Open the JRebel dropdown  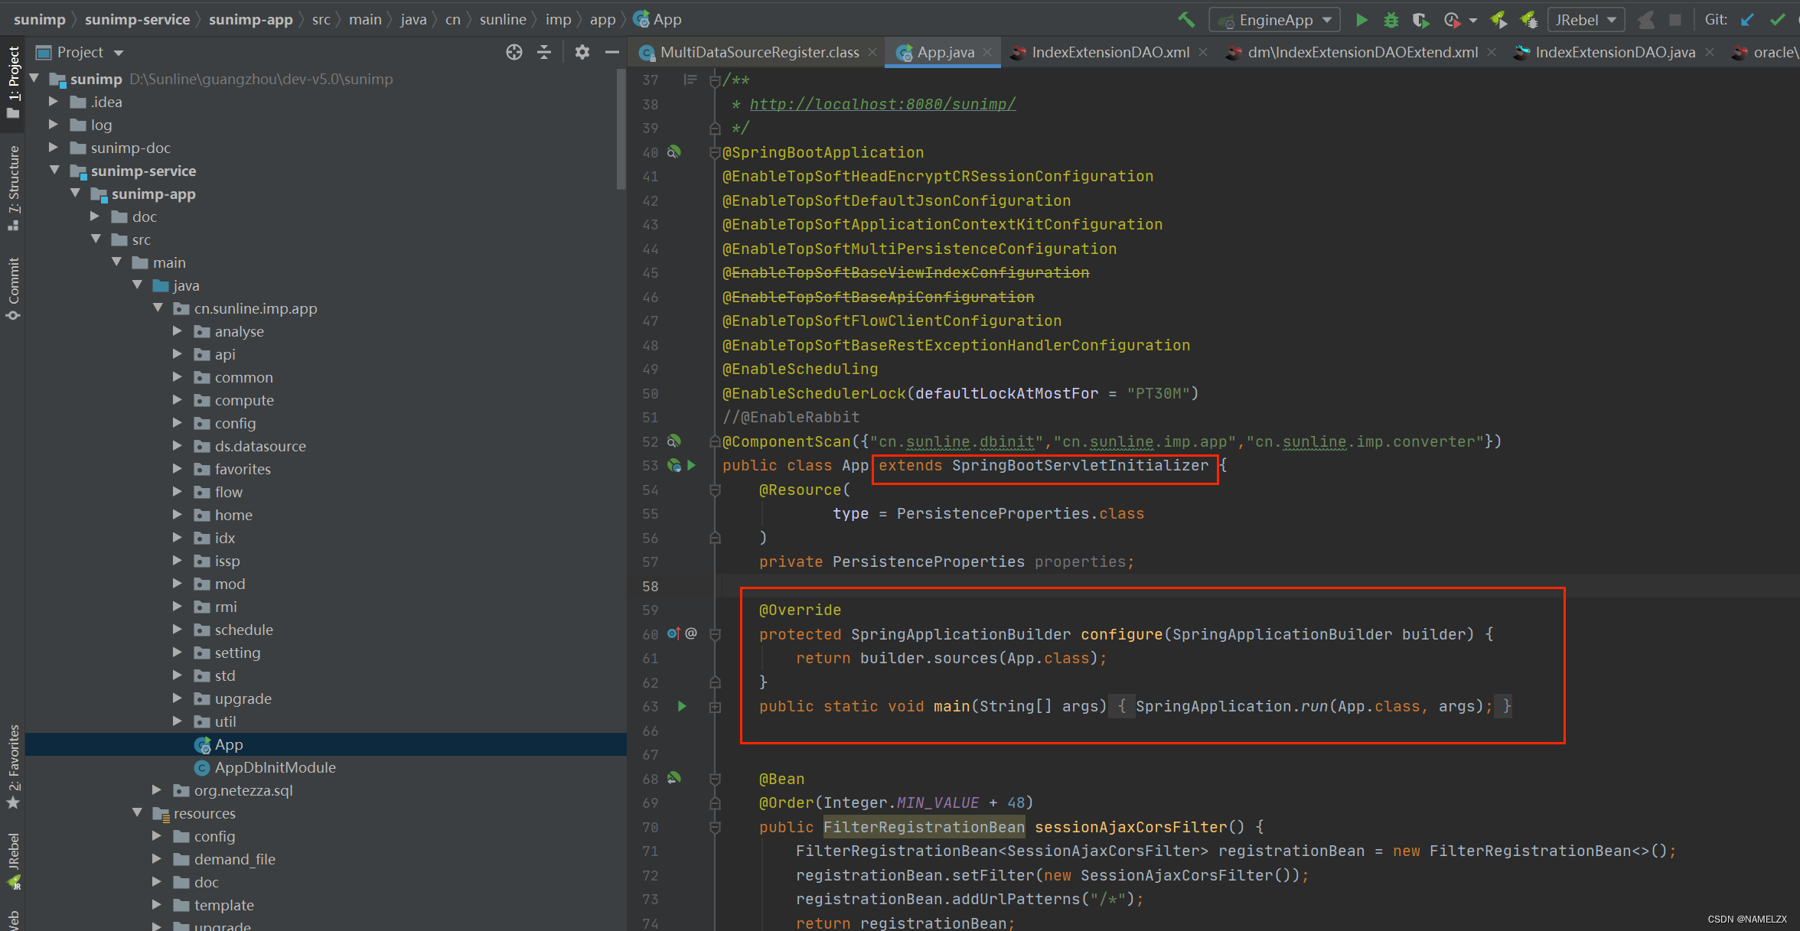pos(1585,21)
